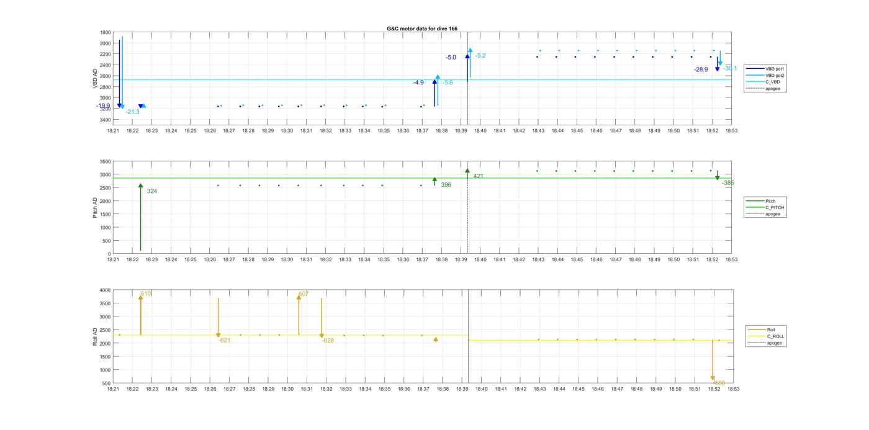Click the '-628' roll move label
The height and width of the screenshot is (430, 869).
point(328,340)
